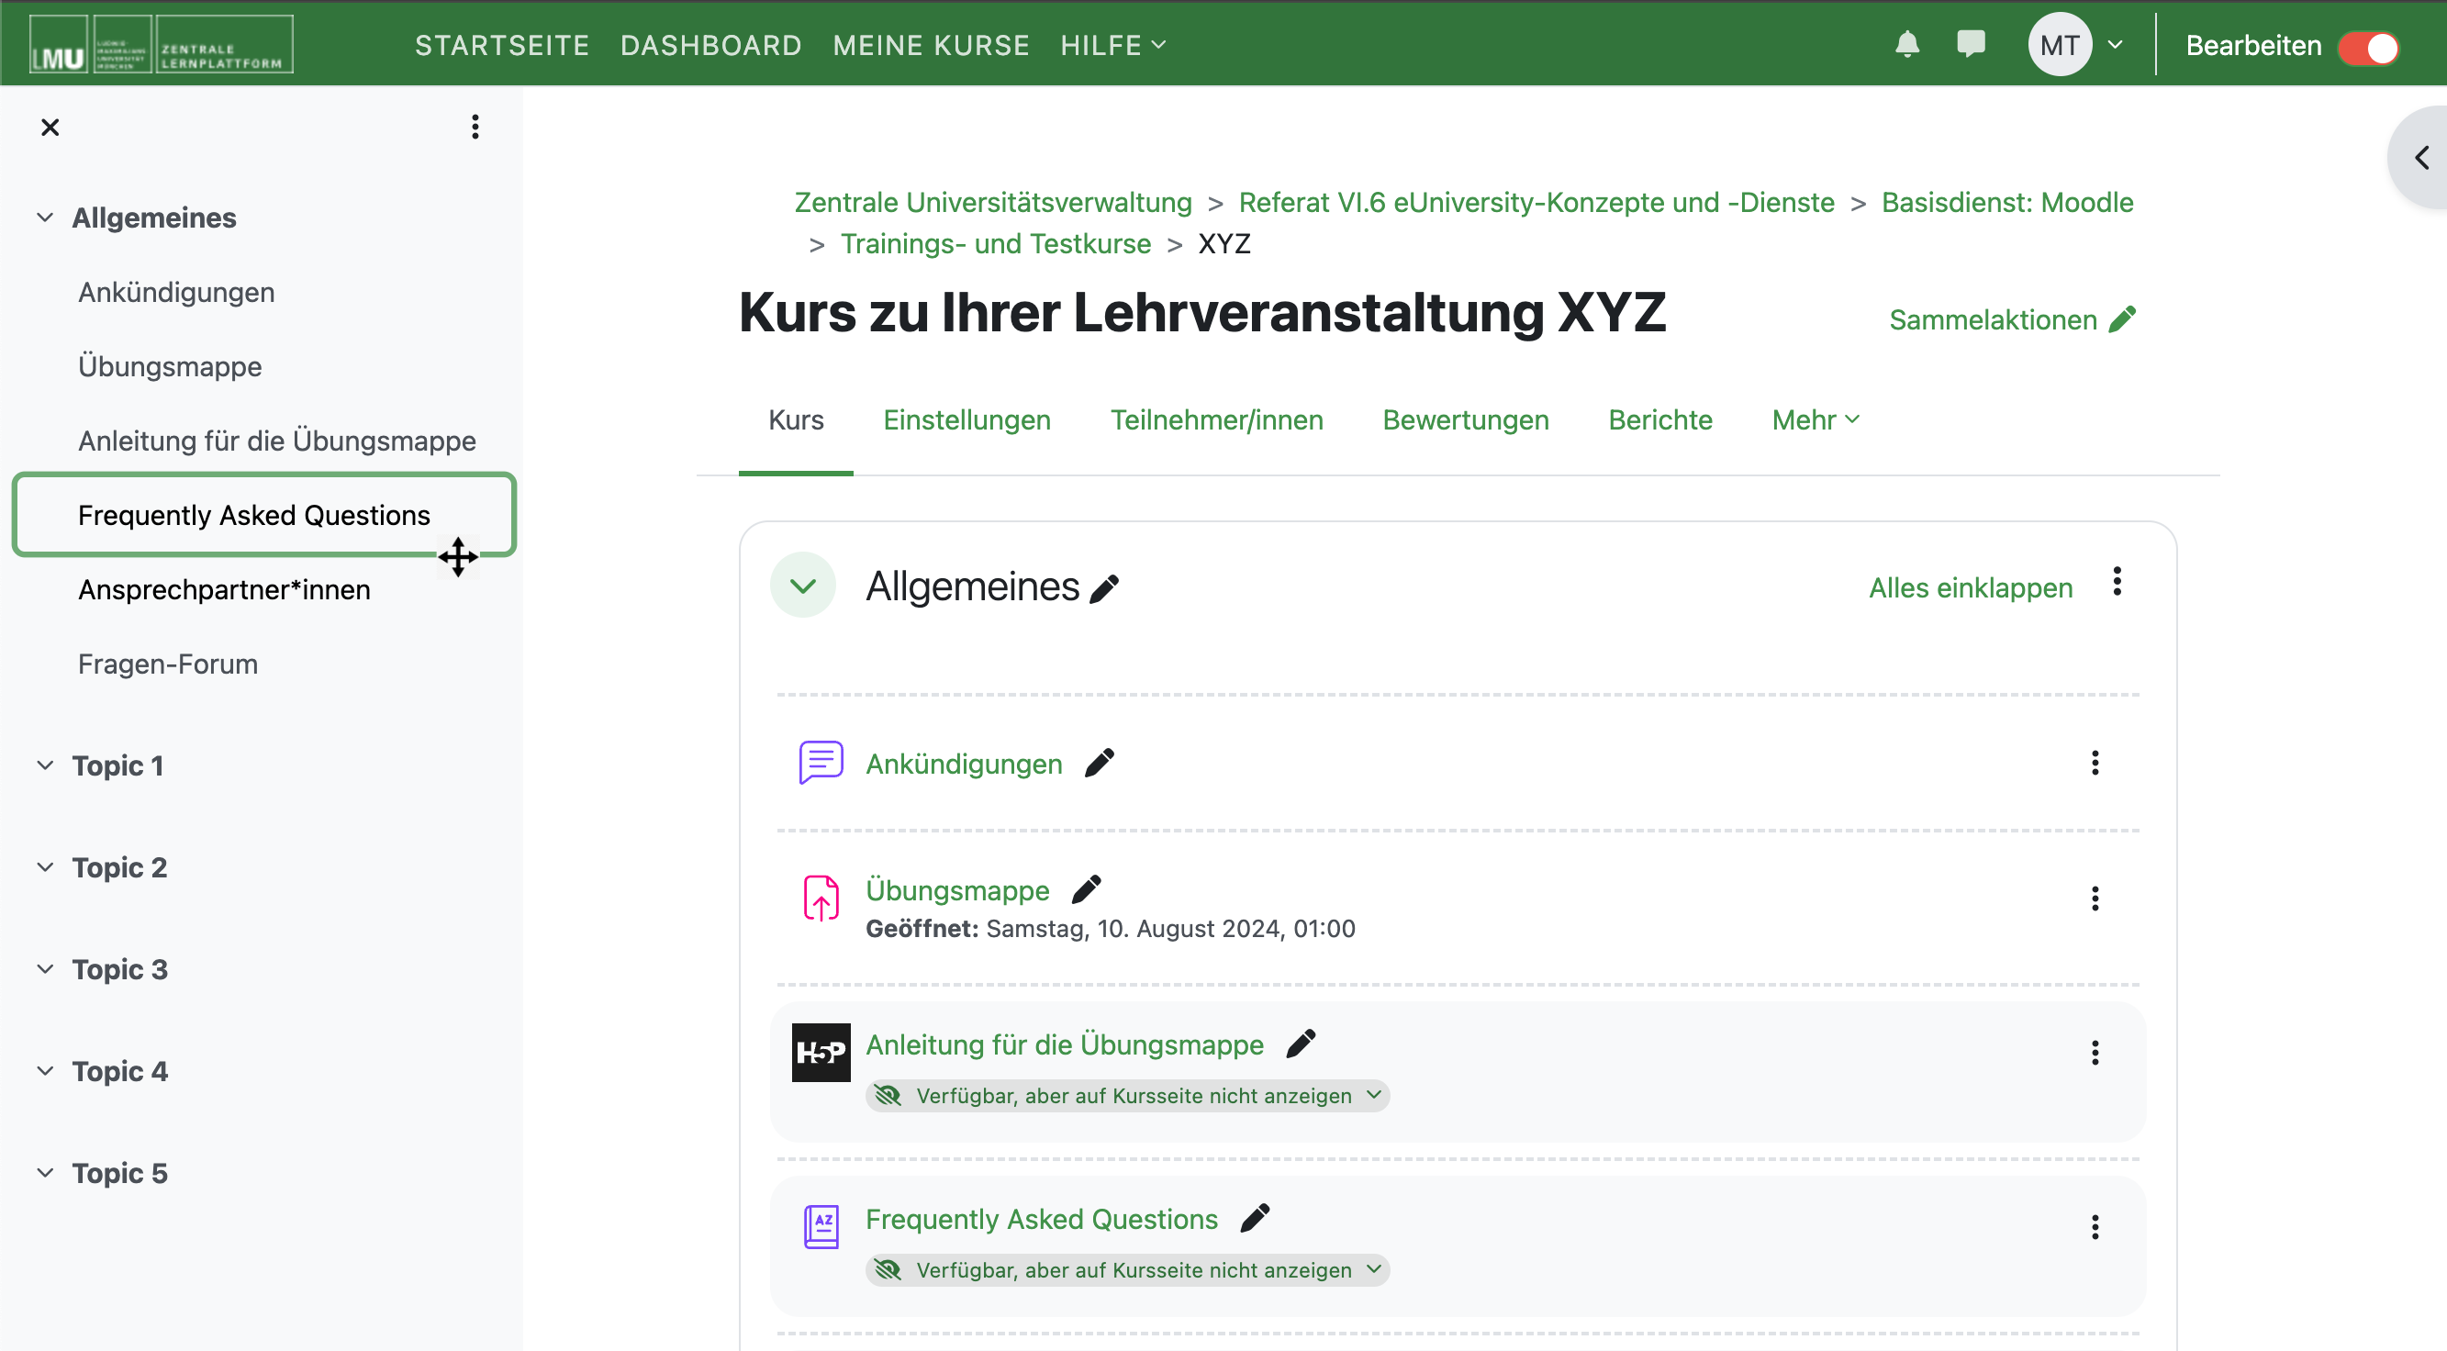Collapse Topic 4 in course index
2447x1351 pixels.
pyautogui.click(x=45, y=1070)
